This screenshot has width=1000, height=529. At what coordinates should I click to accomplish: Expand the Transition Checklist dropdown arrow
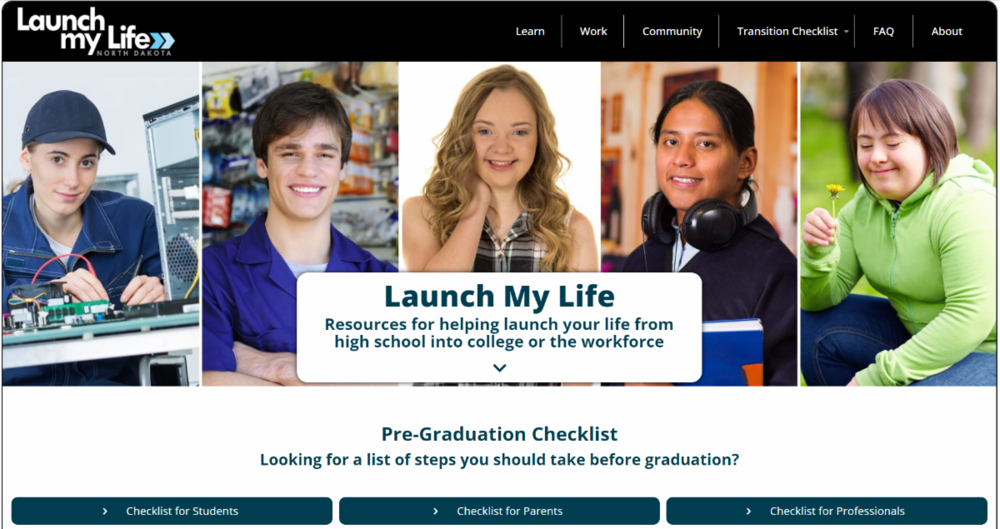tap(847, 32)
